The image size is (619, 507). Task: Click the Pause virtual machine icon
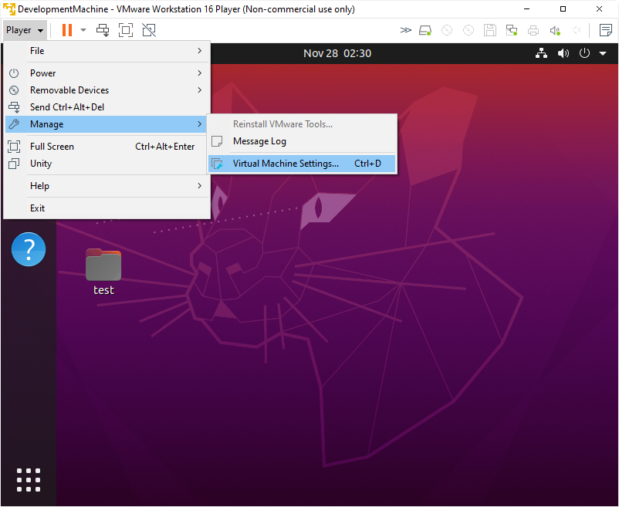pos(67,30)
